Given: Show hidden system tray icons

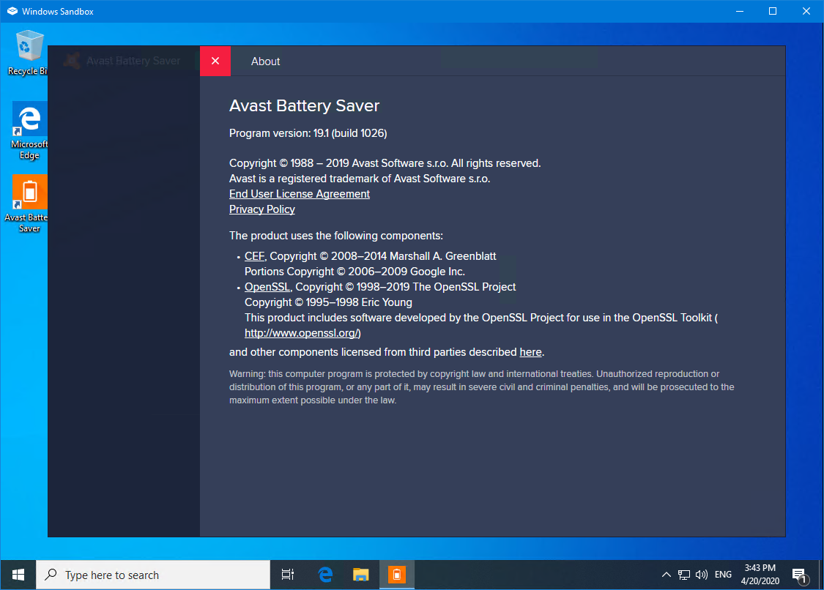Looking at the screenshot, I should (x=666, y=575).
